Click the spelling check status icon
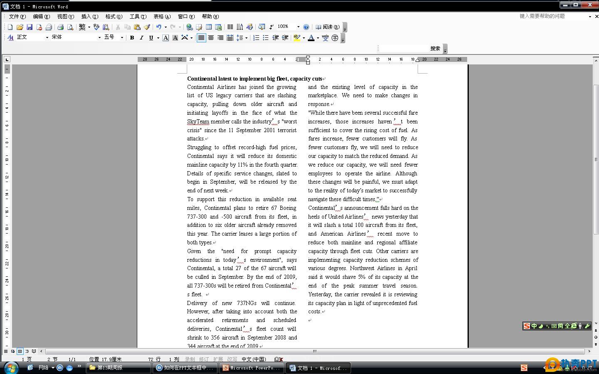The image size is (599, 374). click(x=279, y=359)
